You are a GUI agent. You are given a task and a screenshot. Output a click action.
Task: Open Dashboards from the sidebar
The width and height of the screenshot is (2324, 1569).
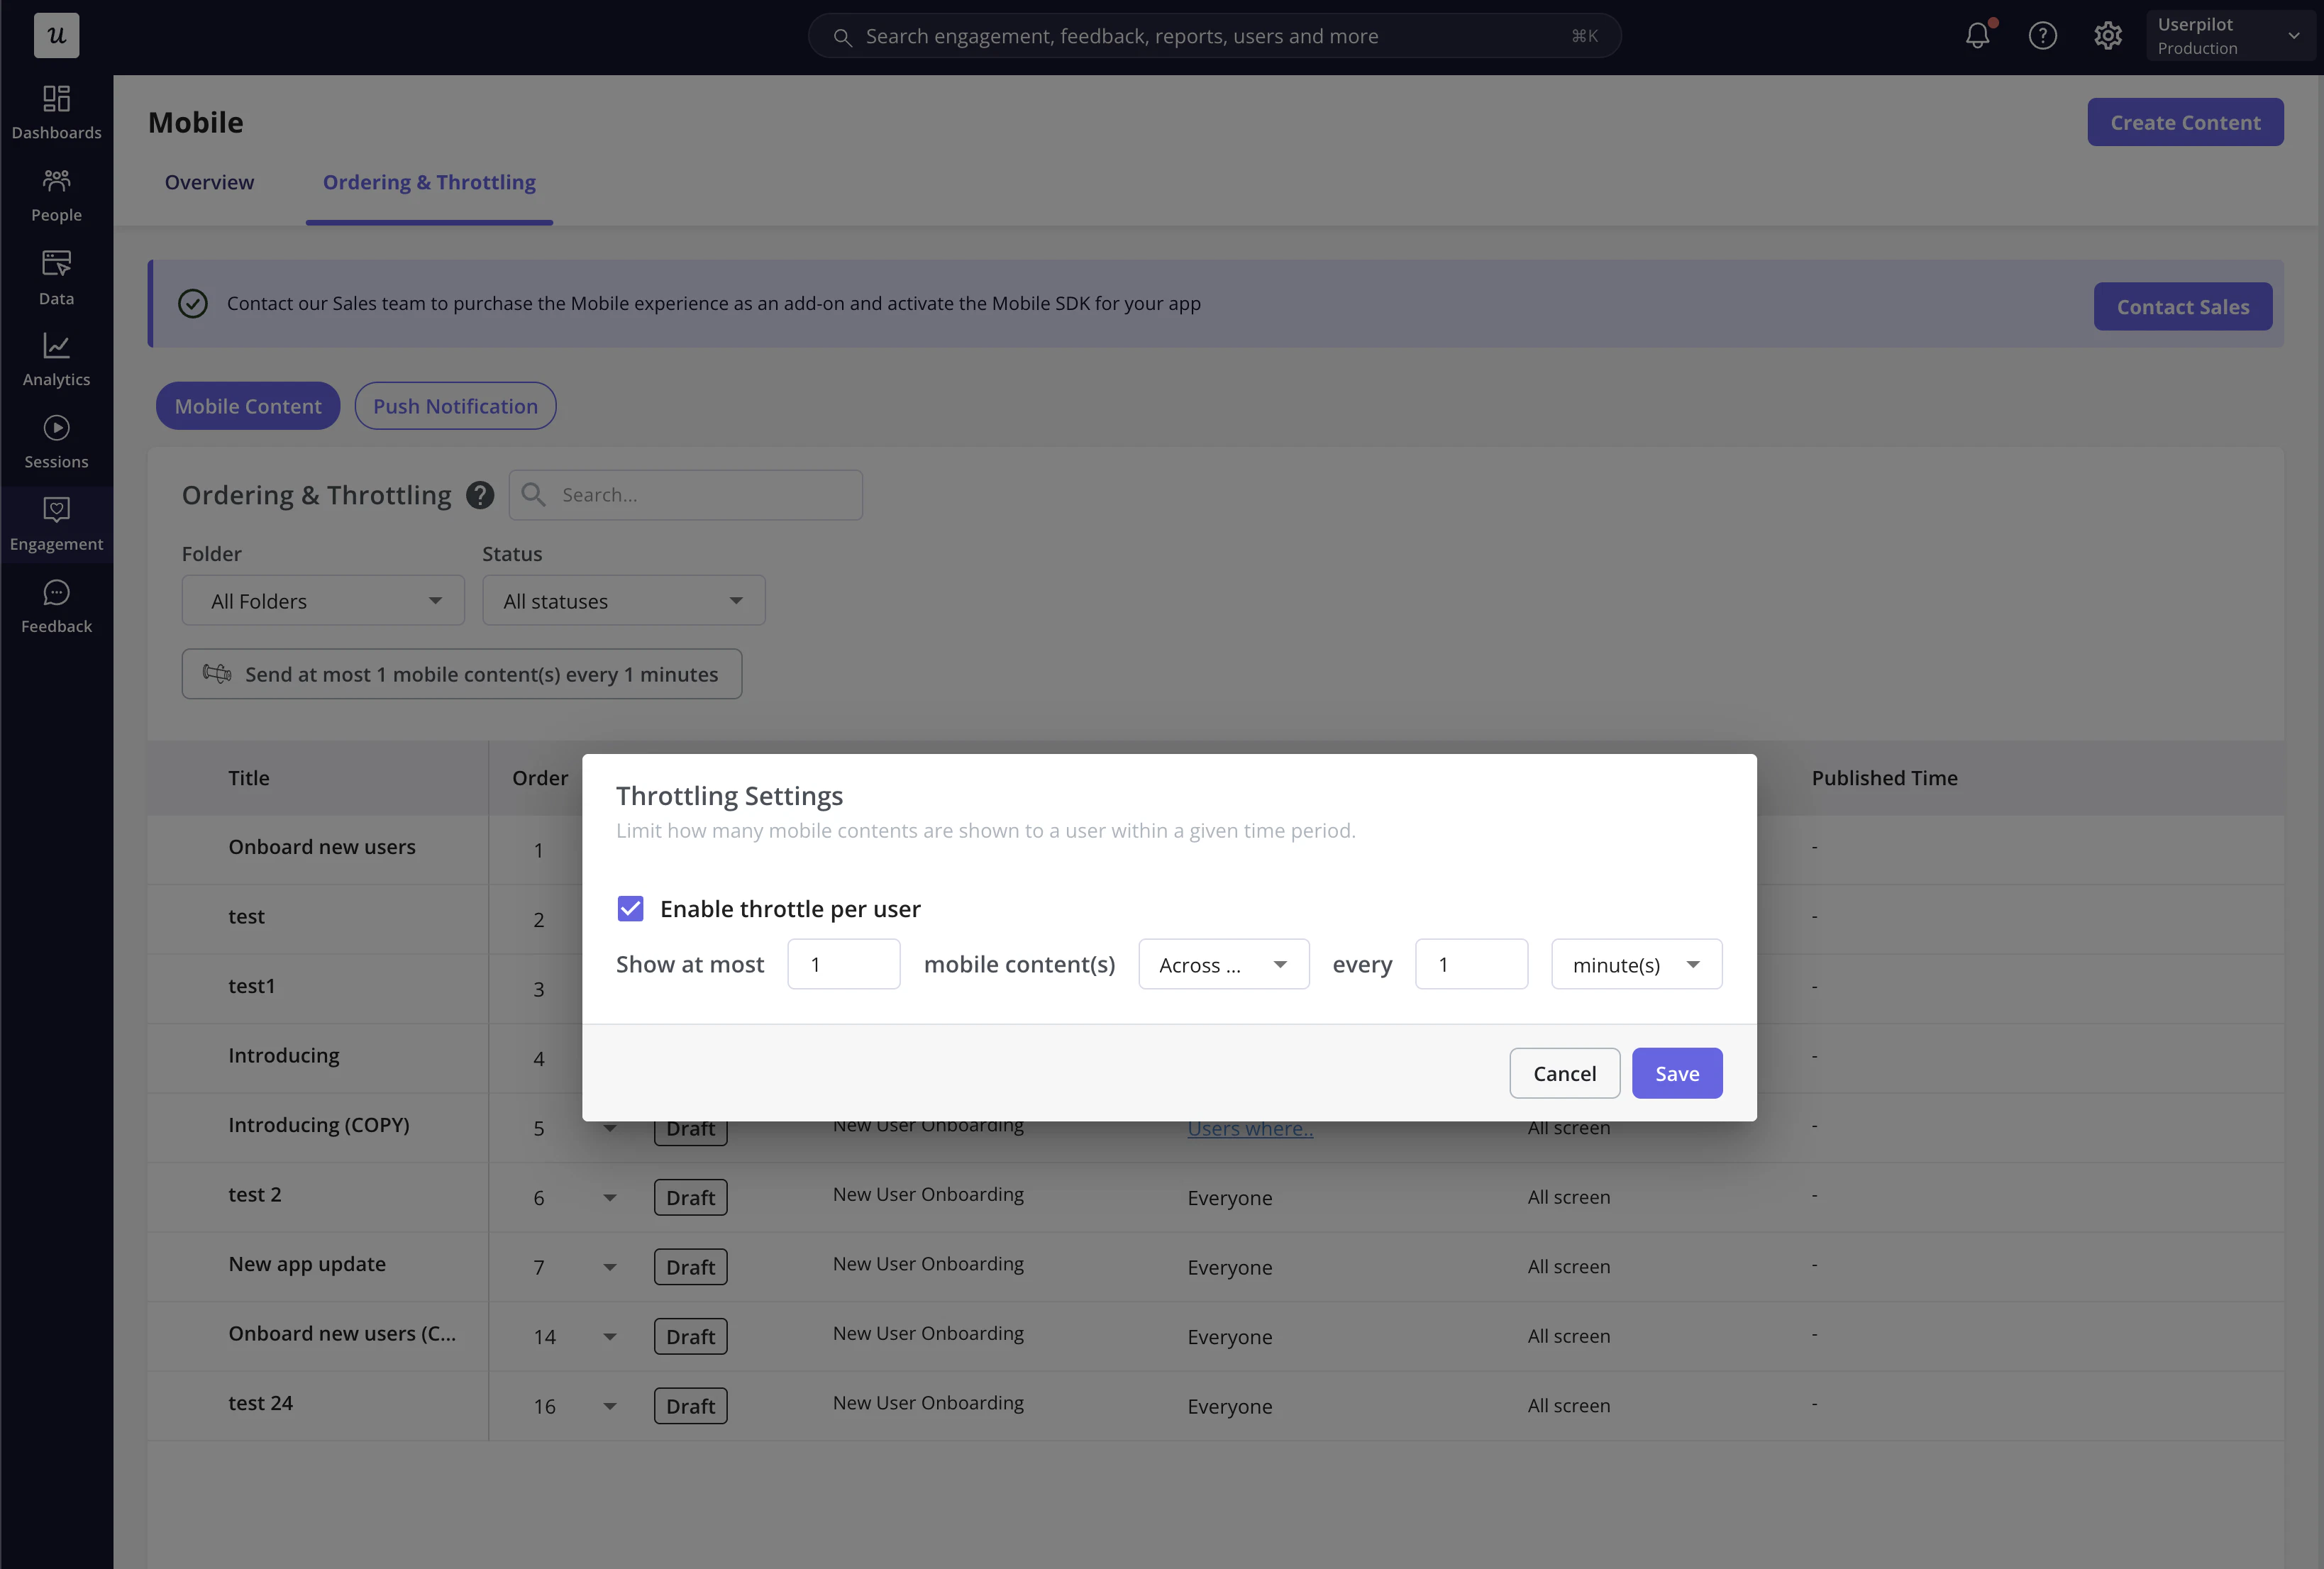56,112
